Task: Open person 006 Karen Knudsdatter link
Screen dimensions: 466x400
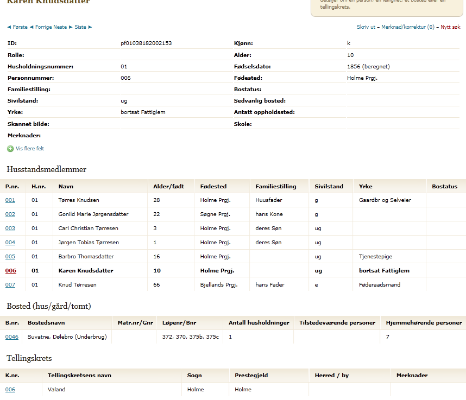Action: tap(11, 270)
